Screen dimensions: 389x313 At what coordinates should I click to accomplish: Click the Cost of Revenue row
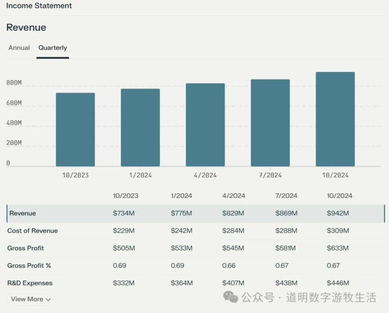point(32,231)
